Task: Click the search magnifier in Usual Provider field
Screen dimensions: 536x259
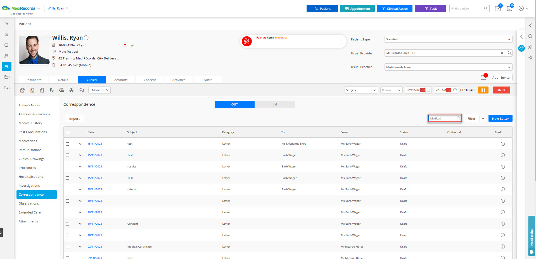Action: tap(509, 53)
